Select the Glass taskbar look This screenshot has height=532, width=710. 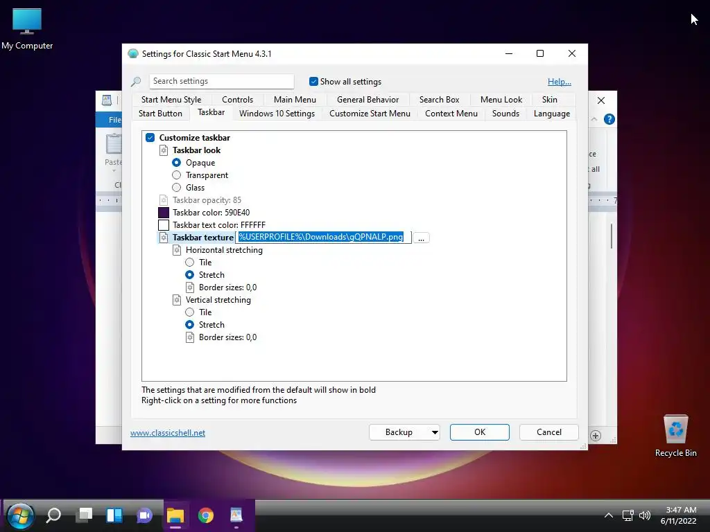click(177, 187)
